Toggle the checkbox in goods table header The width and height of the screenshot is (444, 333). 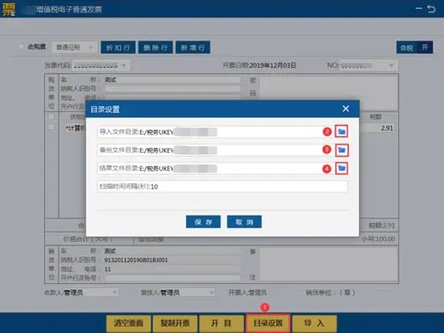click(52, 117)
